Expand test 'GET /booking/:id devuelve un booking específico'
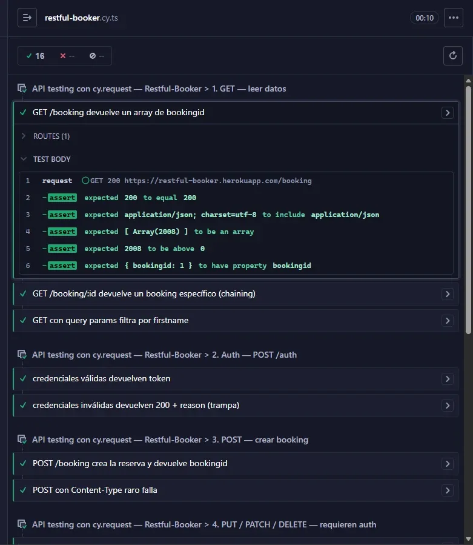 (236, 293)
